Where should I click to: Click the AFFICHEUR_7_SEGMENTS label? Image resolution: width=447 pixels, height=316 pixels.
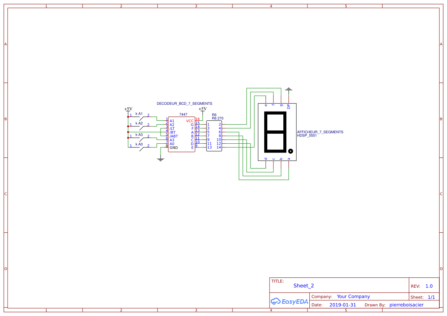coord(320,132)
